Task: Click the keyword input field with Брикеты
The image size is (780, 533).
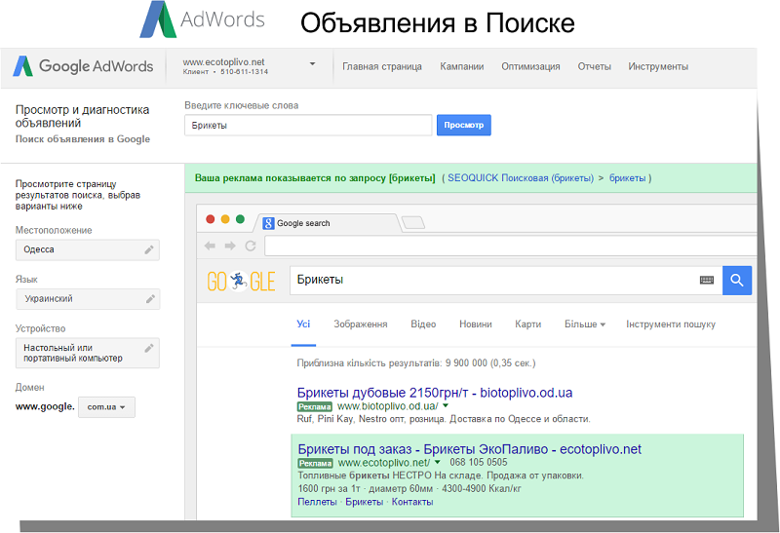Action: point(308,126)
